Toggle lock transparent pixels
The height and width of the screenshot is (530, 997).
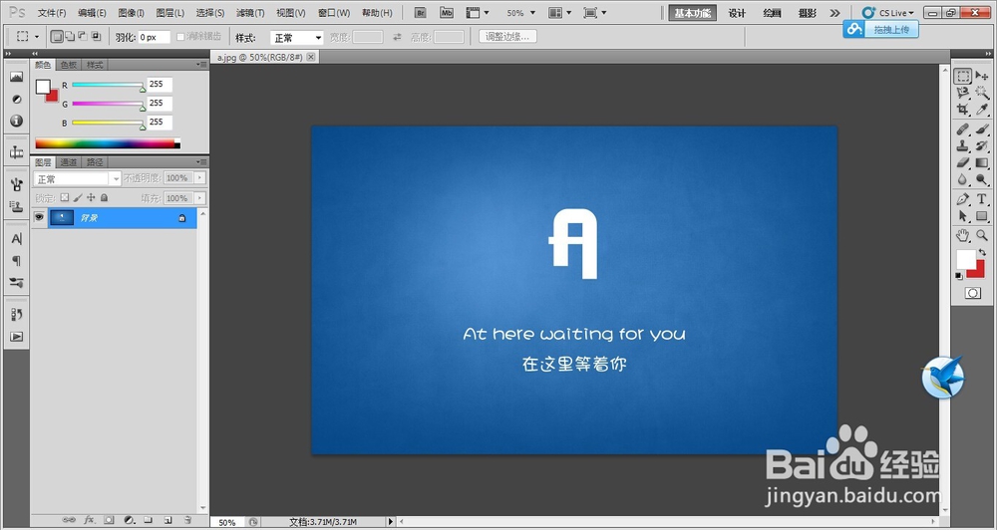pyautogui.click(x=64, y=198)
